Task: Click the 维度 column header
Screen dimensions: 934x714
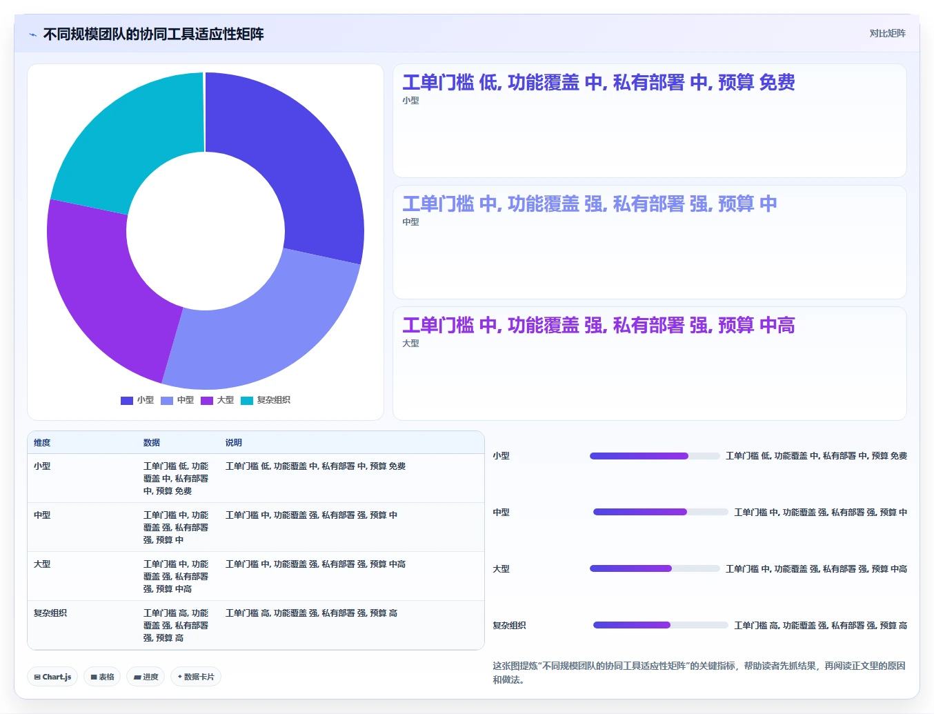Action: point(42,443)
